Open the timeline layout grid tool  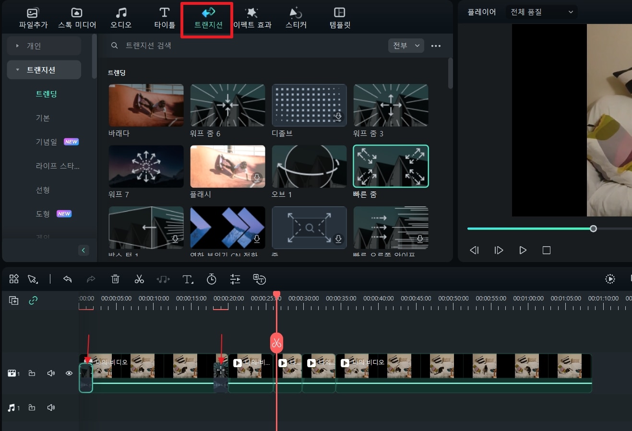click(x=14, y=279)
